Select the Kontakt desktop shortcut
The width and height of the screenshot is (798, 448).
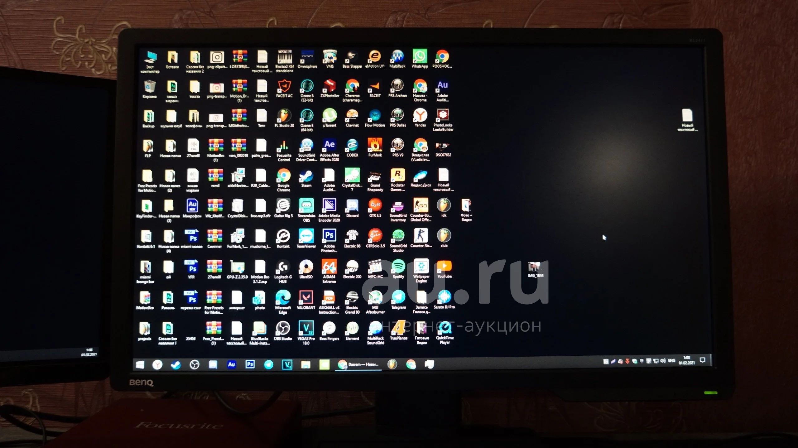tap(283, 239)
